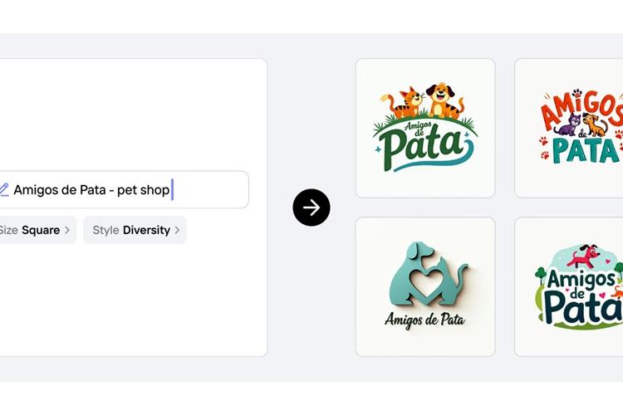This screenshot has width=623, height=415.
Task: Click the orange striped cat in green logo
Action: pos(403,103)
